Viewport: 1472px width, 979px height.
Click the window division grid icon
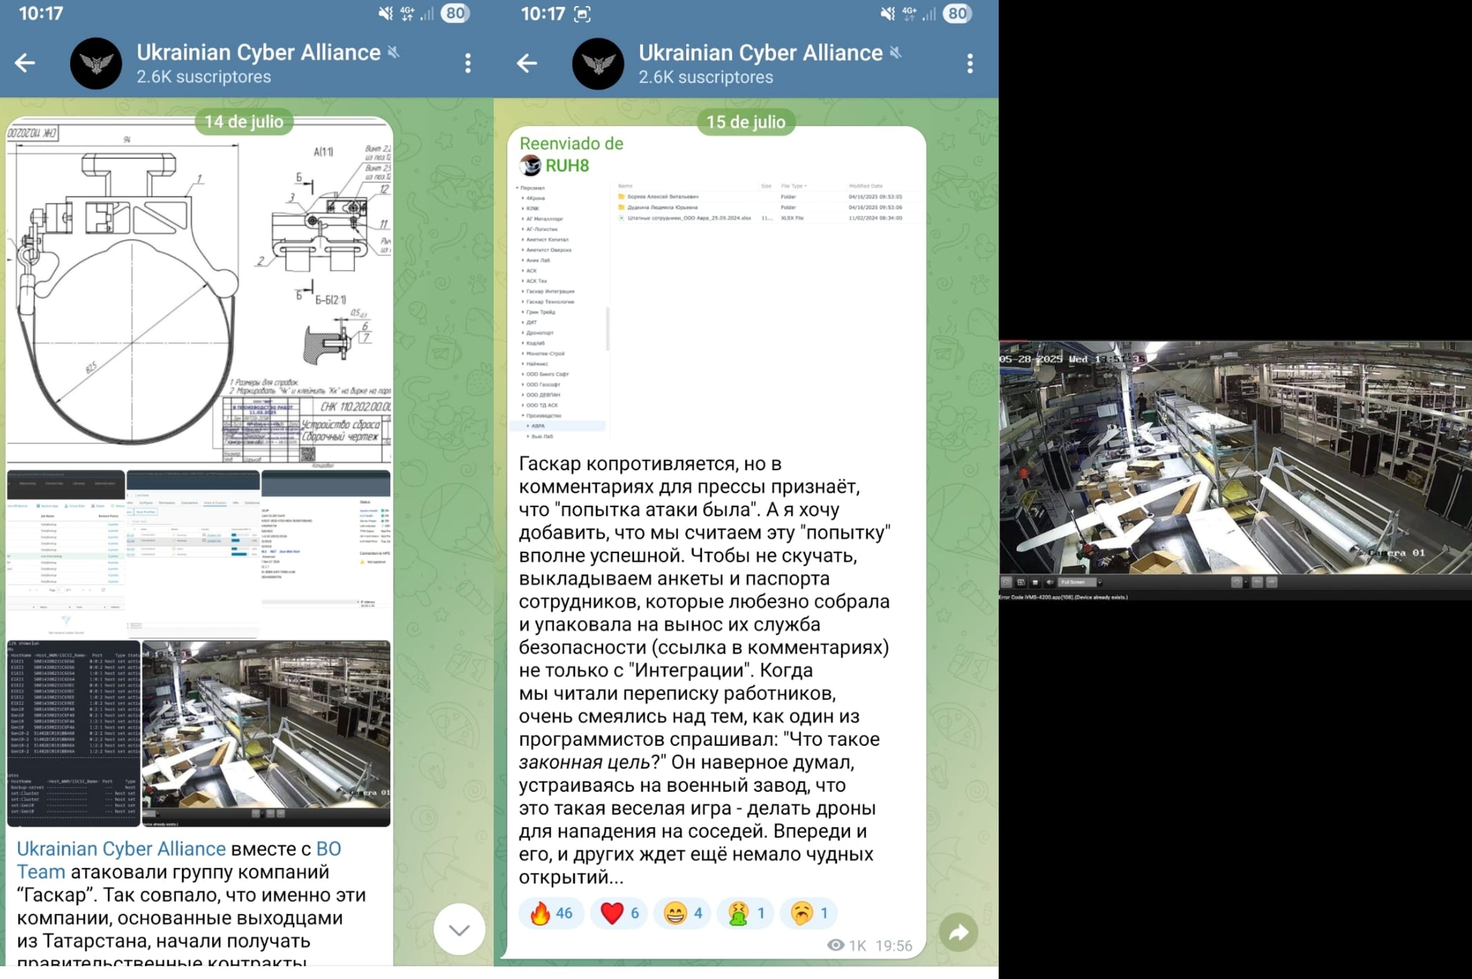coord(1021,583)
